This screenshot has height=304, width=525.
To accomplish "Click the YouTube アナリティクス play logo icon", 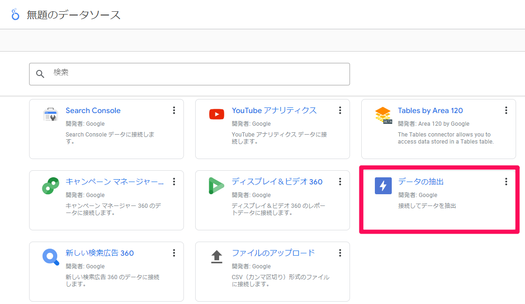I will click(217, 114).
